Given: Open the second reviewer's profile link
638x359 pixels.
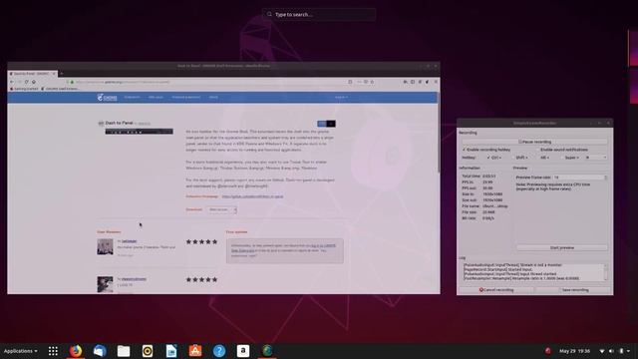Looking at the screenshot, I should 134,279.
